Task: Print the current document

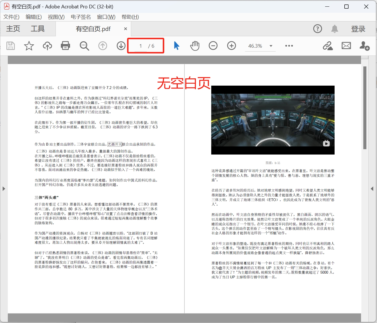Action: 65,46
